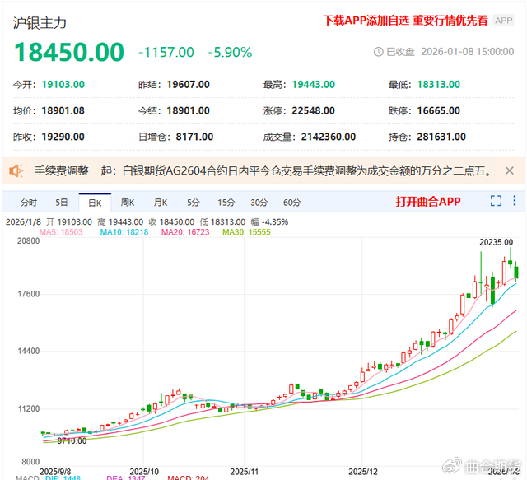Switch to the 分时 tab
The height and width of the screenshot is (480, 527).
pos(29,203)
